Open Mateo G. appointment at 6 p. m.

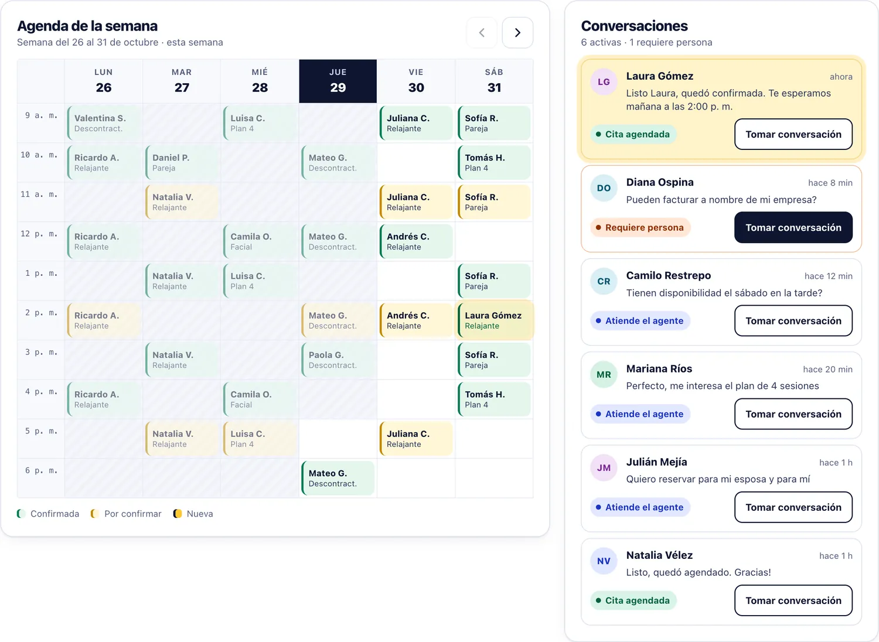coord(338,478)
